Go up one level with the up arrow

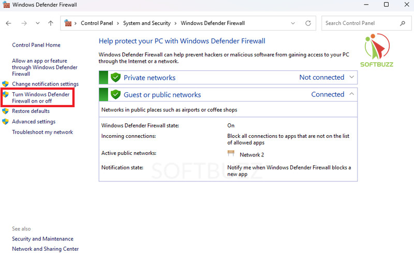point(51,23)
